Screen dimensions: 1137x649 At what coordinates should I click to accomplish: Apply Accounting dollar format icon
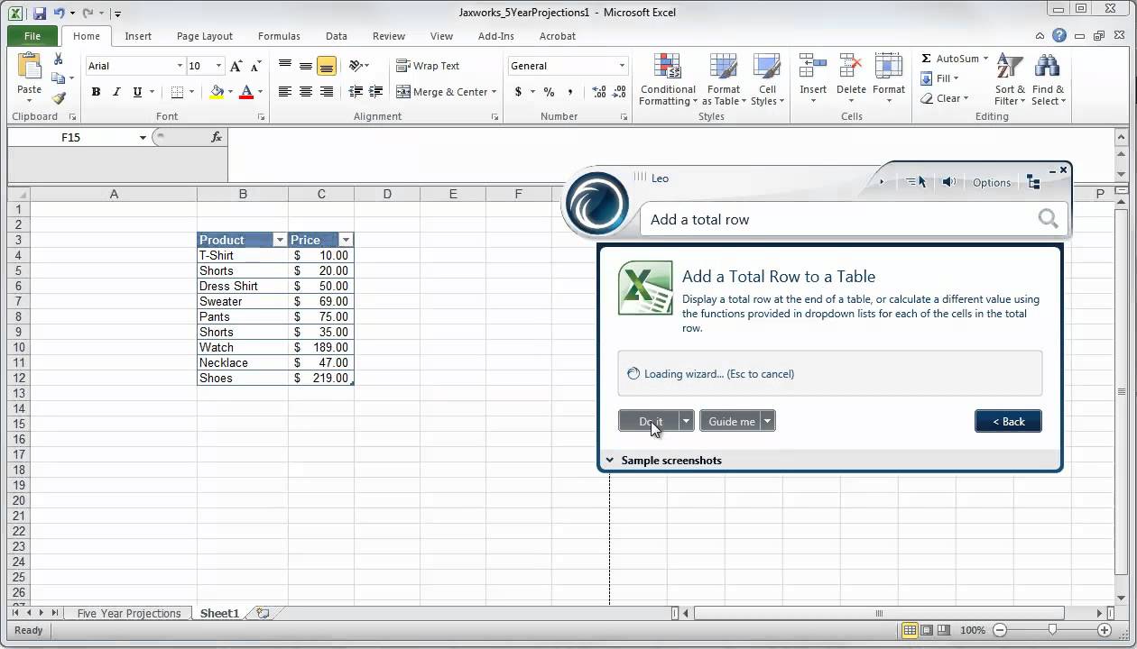tap(518, 92)
